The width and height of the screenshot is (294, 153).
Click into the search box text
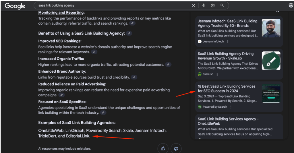coord(57,5)
